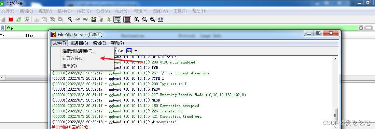The height and width of the screenshot is (129, 375).
Task: Click log line ending 'disconnected.'
Action: tap(115, 122)
